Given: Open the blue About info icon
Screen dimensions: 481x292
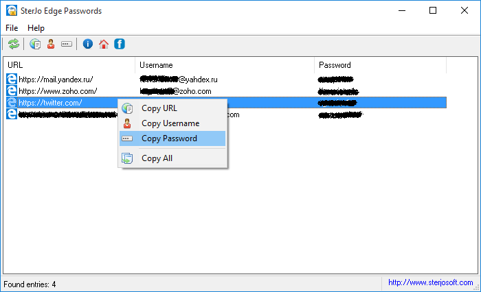Looking at the screenshot, I should (88, 45).
